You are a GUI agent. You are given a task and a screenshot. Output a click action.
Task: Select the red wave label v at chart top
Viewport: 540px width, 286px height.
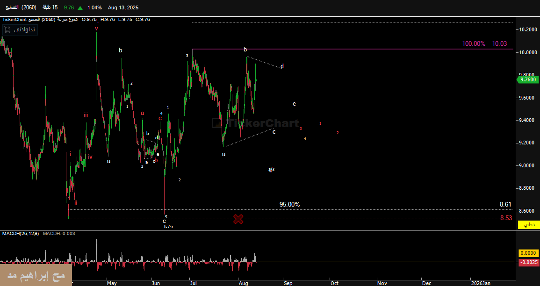[x=96, y=29]
